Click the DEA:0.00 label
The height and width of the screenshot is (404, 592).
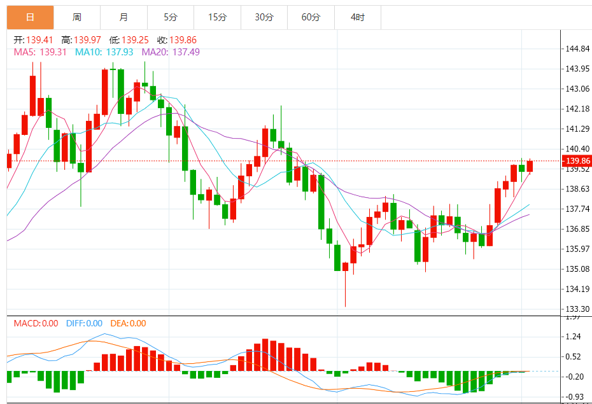tap(128, 323)
